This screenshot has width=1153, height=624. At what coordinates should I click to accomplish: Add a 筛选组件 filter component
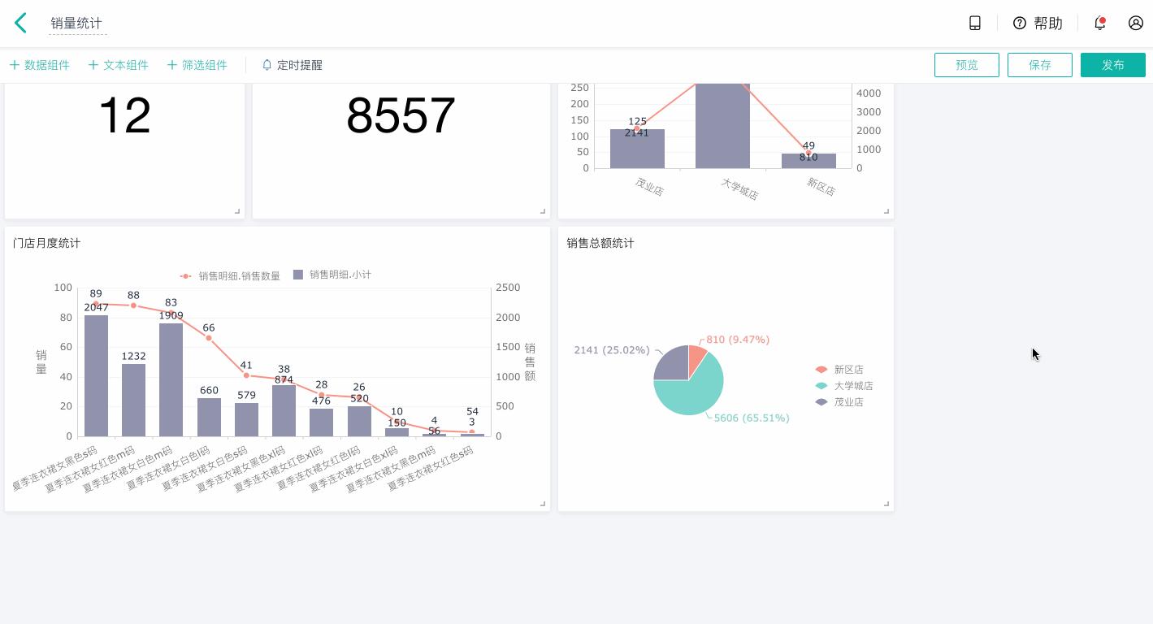197,65
